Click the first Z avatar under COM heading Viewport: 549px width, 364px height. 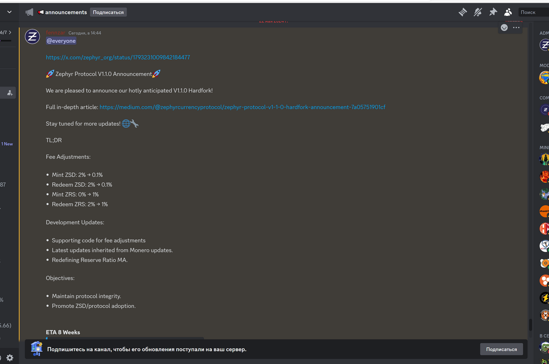545,110
